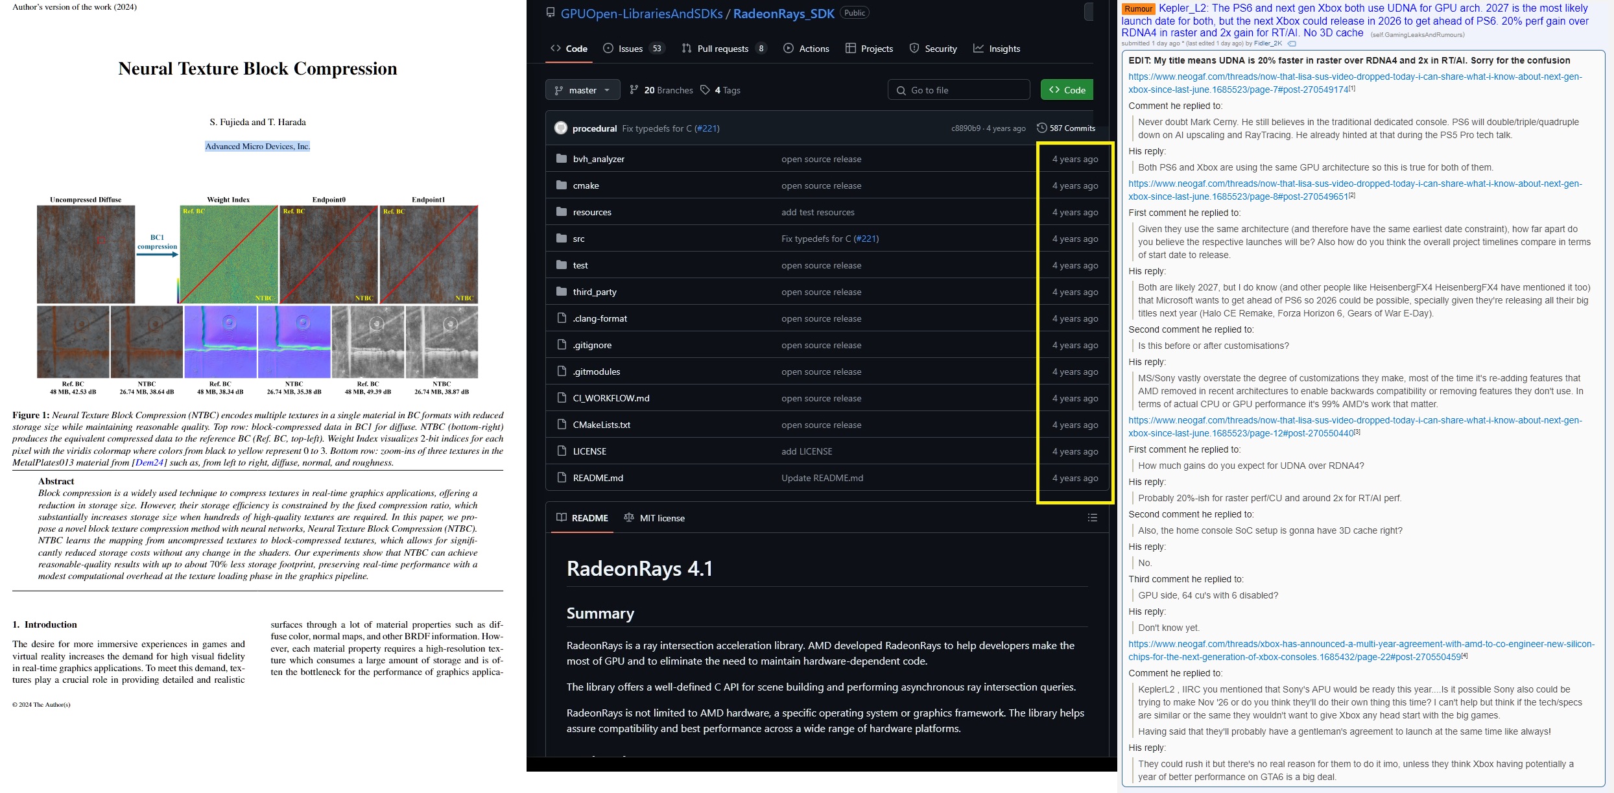The height and width of the screenshot is (793, 1614).
Task: Open the README.md file name
Action: tap(598, 478)
